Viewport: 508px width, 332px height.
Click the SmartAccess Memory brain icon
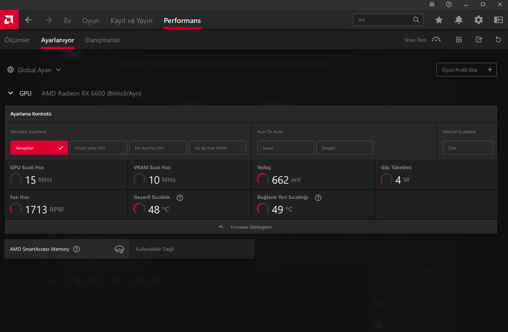(120, 249)
